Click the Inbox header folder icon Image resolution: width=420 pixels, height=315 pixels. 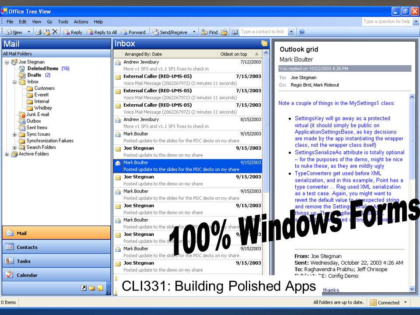point(264,43)
